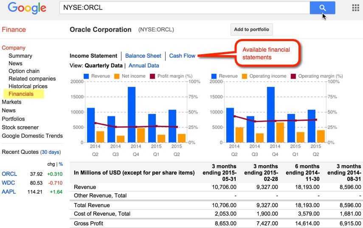Switch to the Annual Data view
This screenshot has height=228, width=363.
point(144,66)
